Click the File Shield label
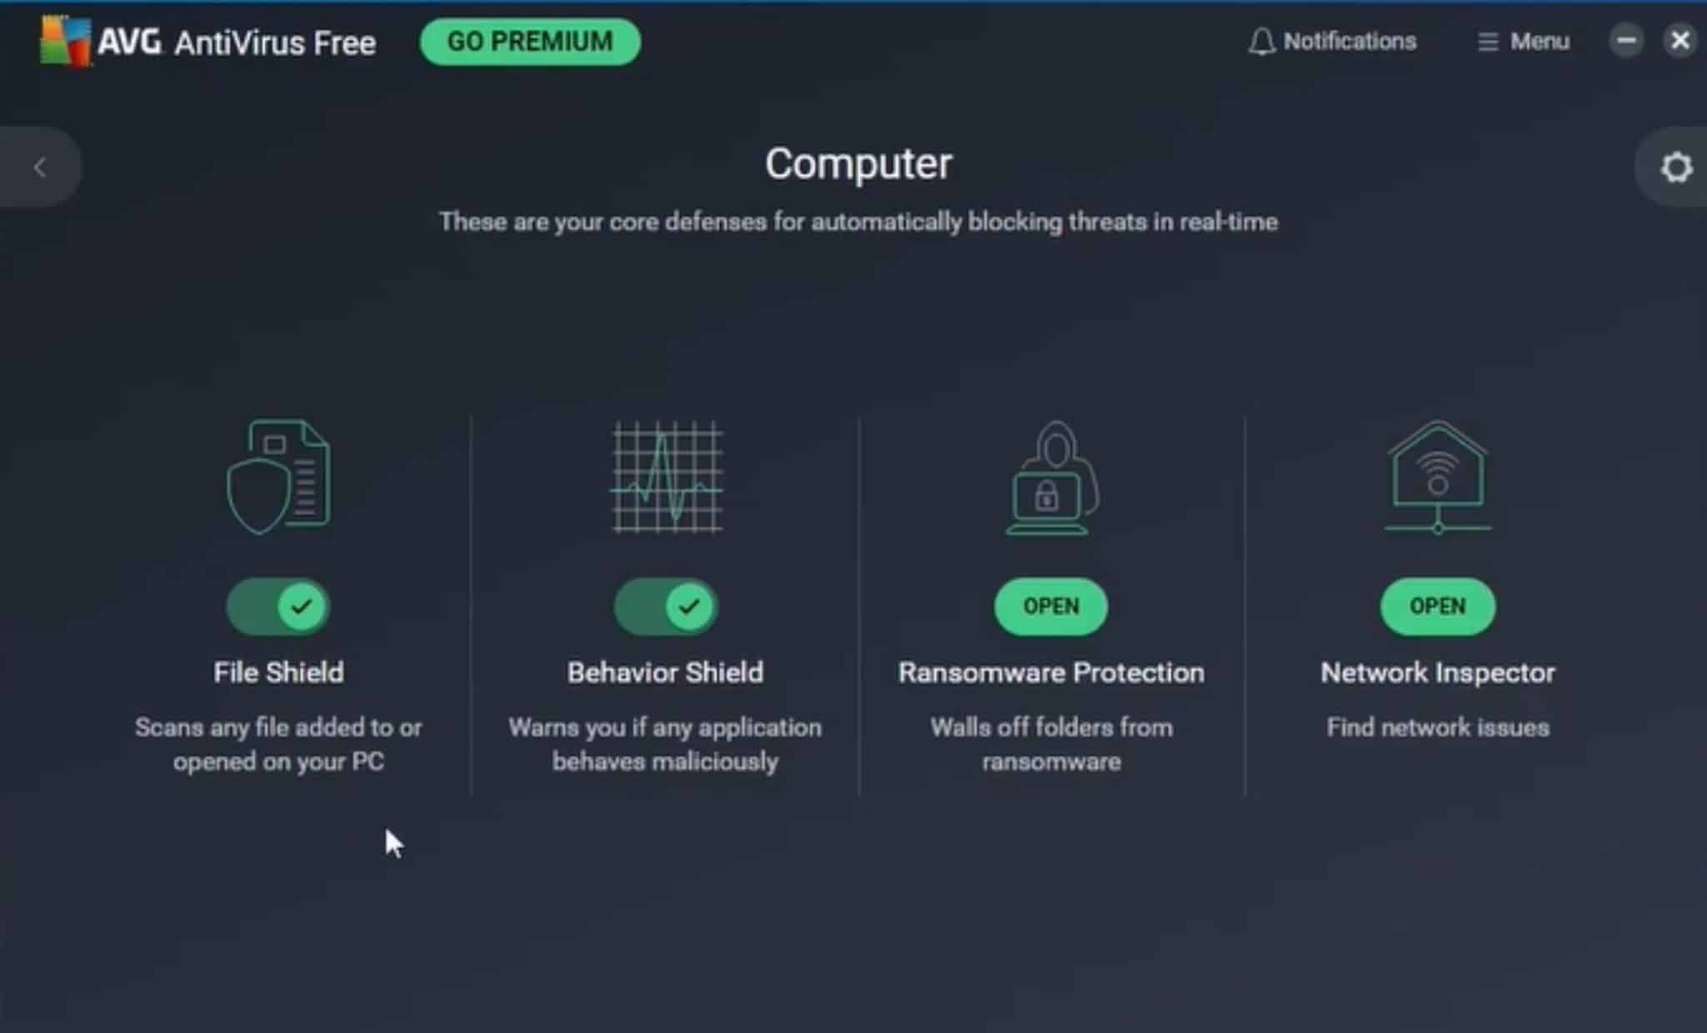Viewport: 1707px width, 1033px height. (278, 672)
